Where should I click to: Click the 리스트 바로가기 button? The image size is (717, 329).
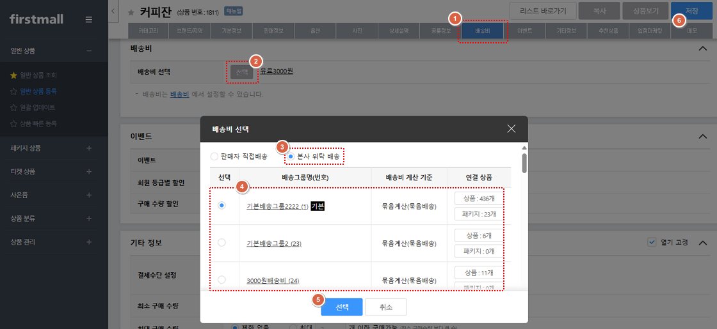(x=542, y=10)
